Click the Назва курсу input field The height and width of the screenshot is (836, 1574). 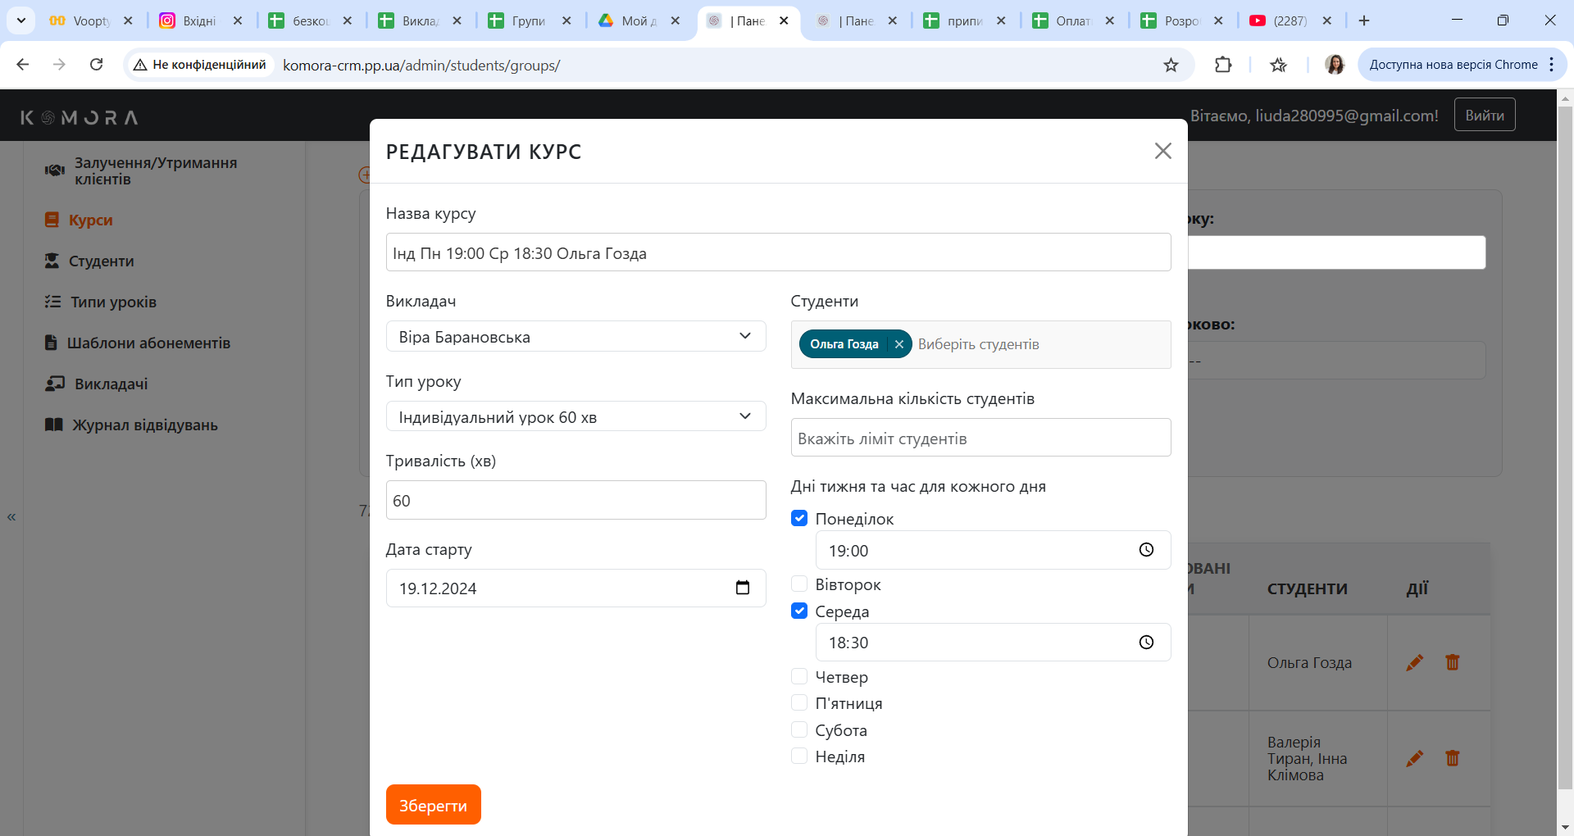[x=777, y=252]
